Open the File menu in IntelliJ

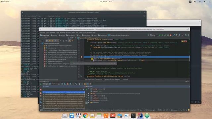[x=41, y=32]
